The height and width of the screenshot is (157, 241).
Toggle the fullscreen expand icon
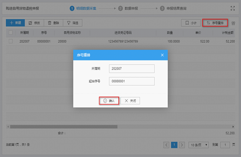click(233, 8)
